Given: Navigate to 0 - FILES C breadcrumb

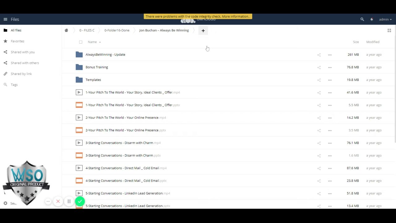Looking at the screenshot, I should coord(87,30).
